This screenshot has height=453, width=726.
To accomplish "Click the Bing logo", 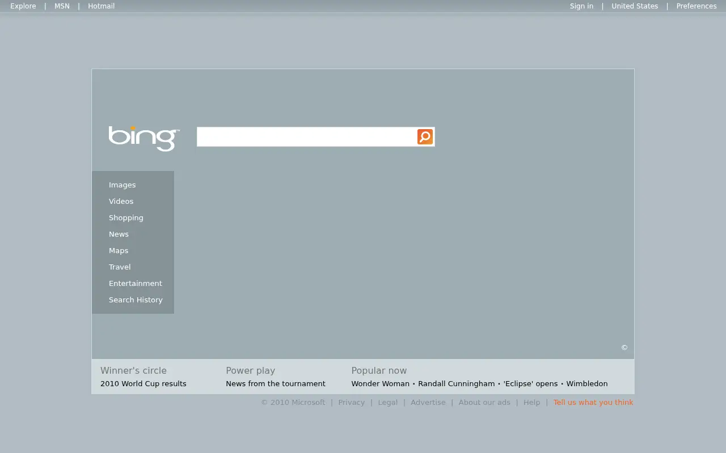I will [144, 138].
